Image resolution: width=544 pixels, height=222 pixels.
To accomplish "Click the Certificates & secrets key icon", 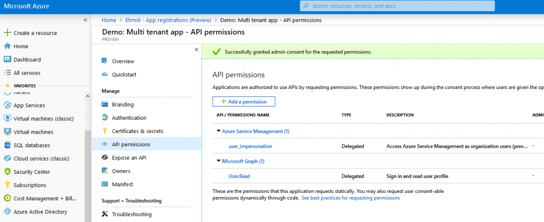I will tap(105, 131).
